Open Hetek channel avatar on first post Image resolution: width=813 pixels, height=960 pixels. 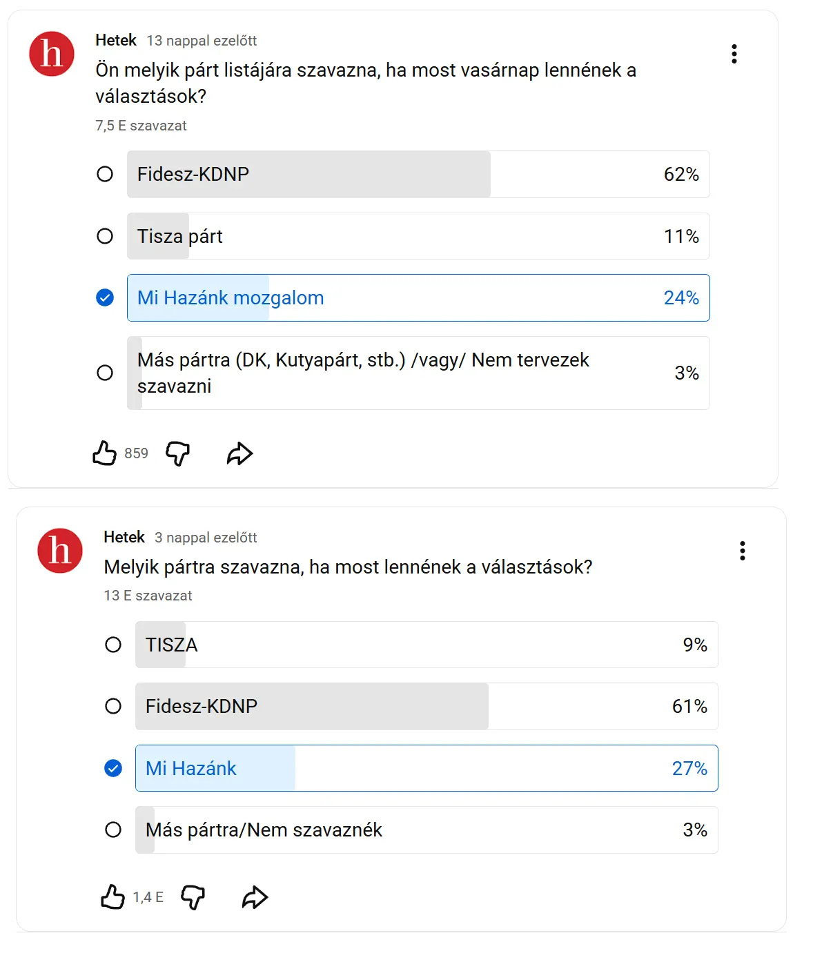coord(52,54)
